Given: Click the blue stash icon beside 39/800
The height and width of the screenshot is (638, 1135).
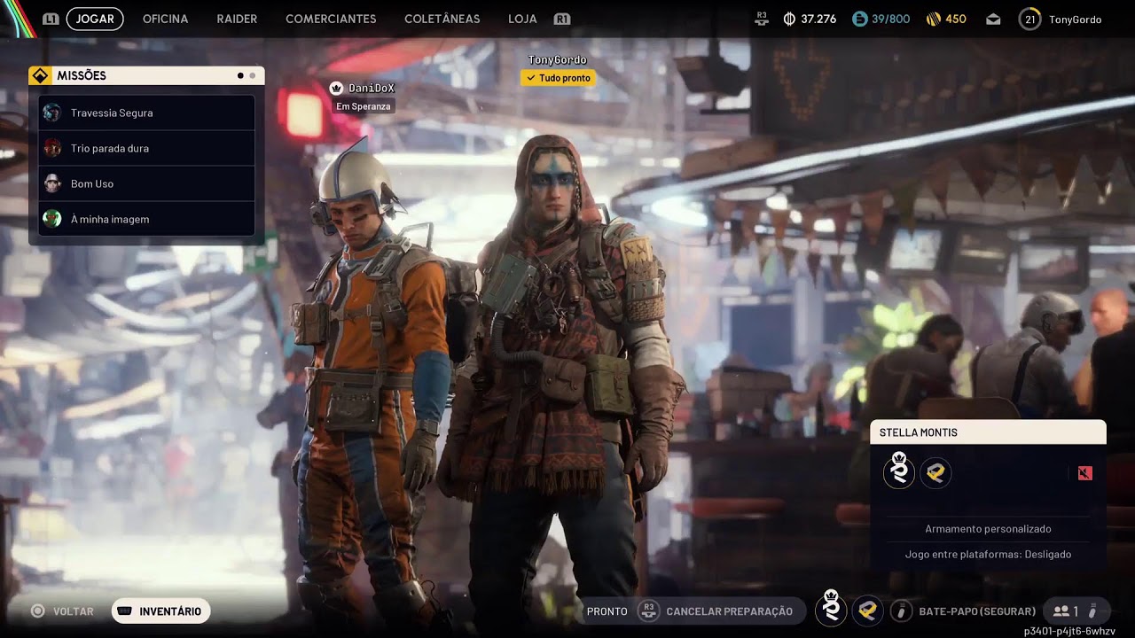Looking at the screenshot, I should pos(859,19).
